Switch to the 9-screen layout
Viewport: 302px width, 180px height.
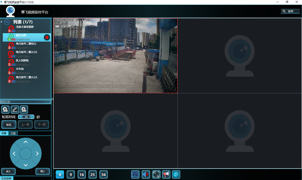(x=71, y=174)
